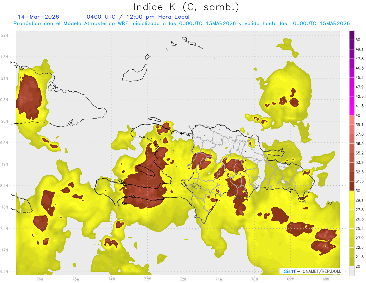Viewport: 366px width, 283px height.
Task: Click the olive color bar segment between 20 and 21.3
Action: coord(352,262)
